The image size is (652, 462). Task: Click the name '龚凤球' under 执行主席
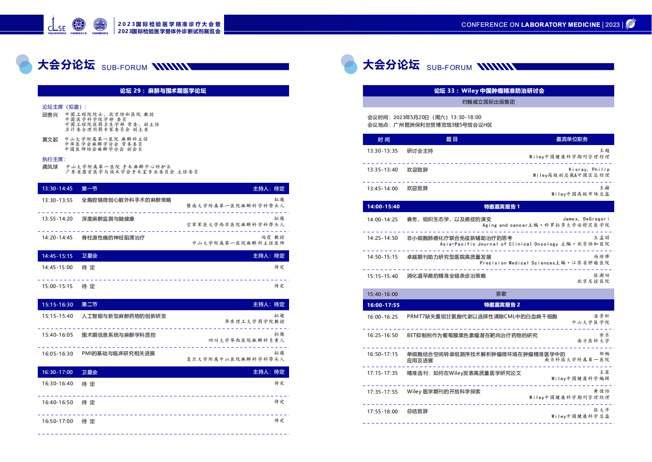[50, 167]
